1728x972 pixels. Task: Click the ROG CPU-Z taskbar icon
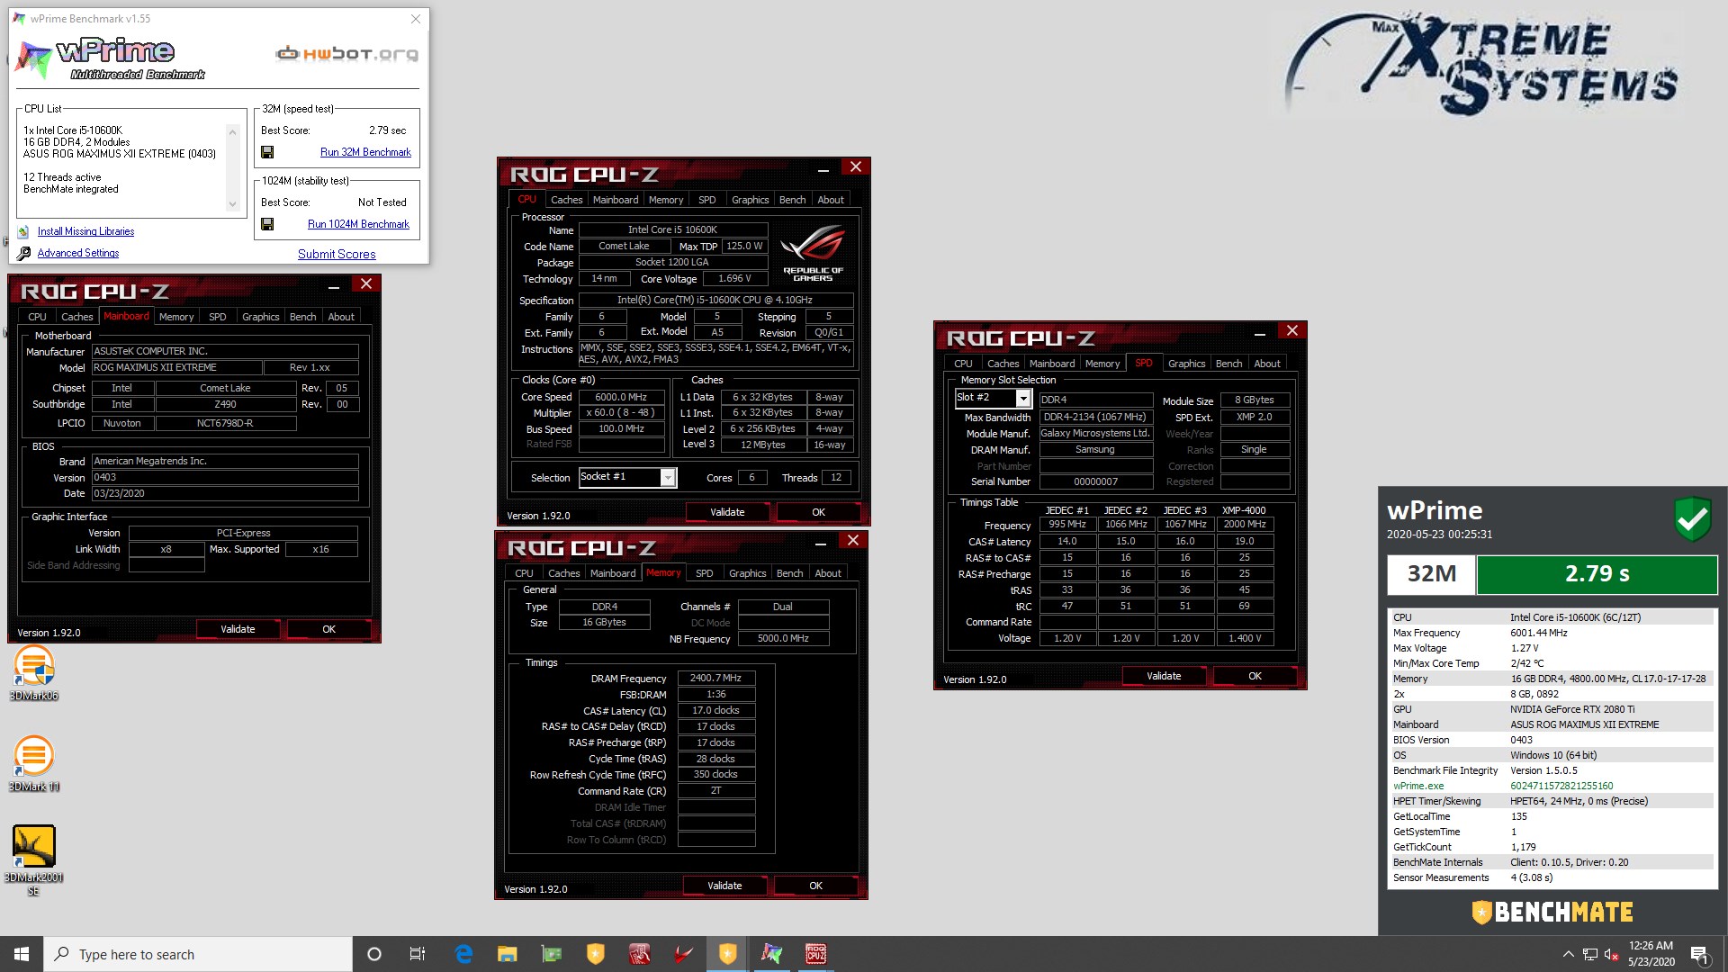click(x=816, y=954)
